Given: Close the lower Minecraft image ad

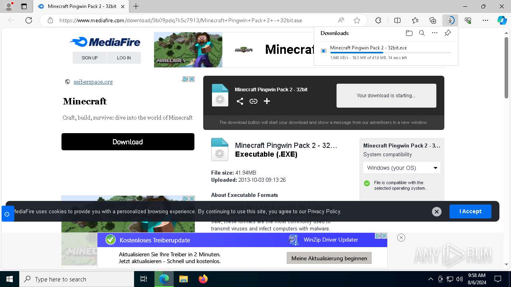Looking at the screenshot, I should pos(192,198).
